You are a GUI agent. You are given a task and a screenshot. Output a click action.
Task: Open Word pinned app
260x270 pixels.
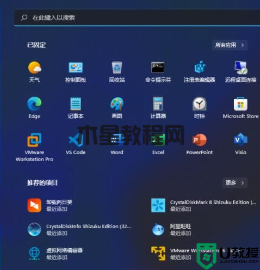tap(117, 144)
